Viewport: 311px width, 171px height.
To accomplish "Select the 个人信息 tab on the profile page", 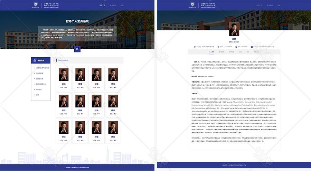I will pyautogui.click(x=212, y=52).
